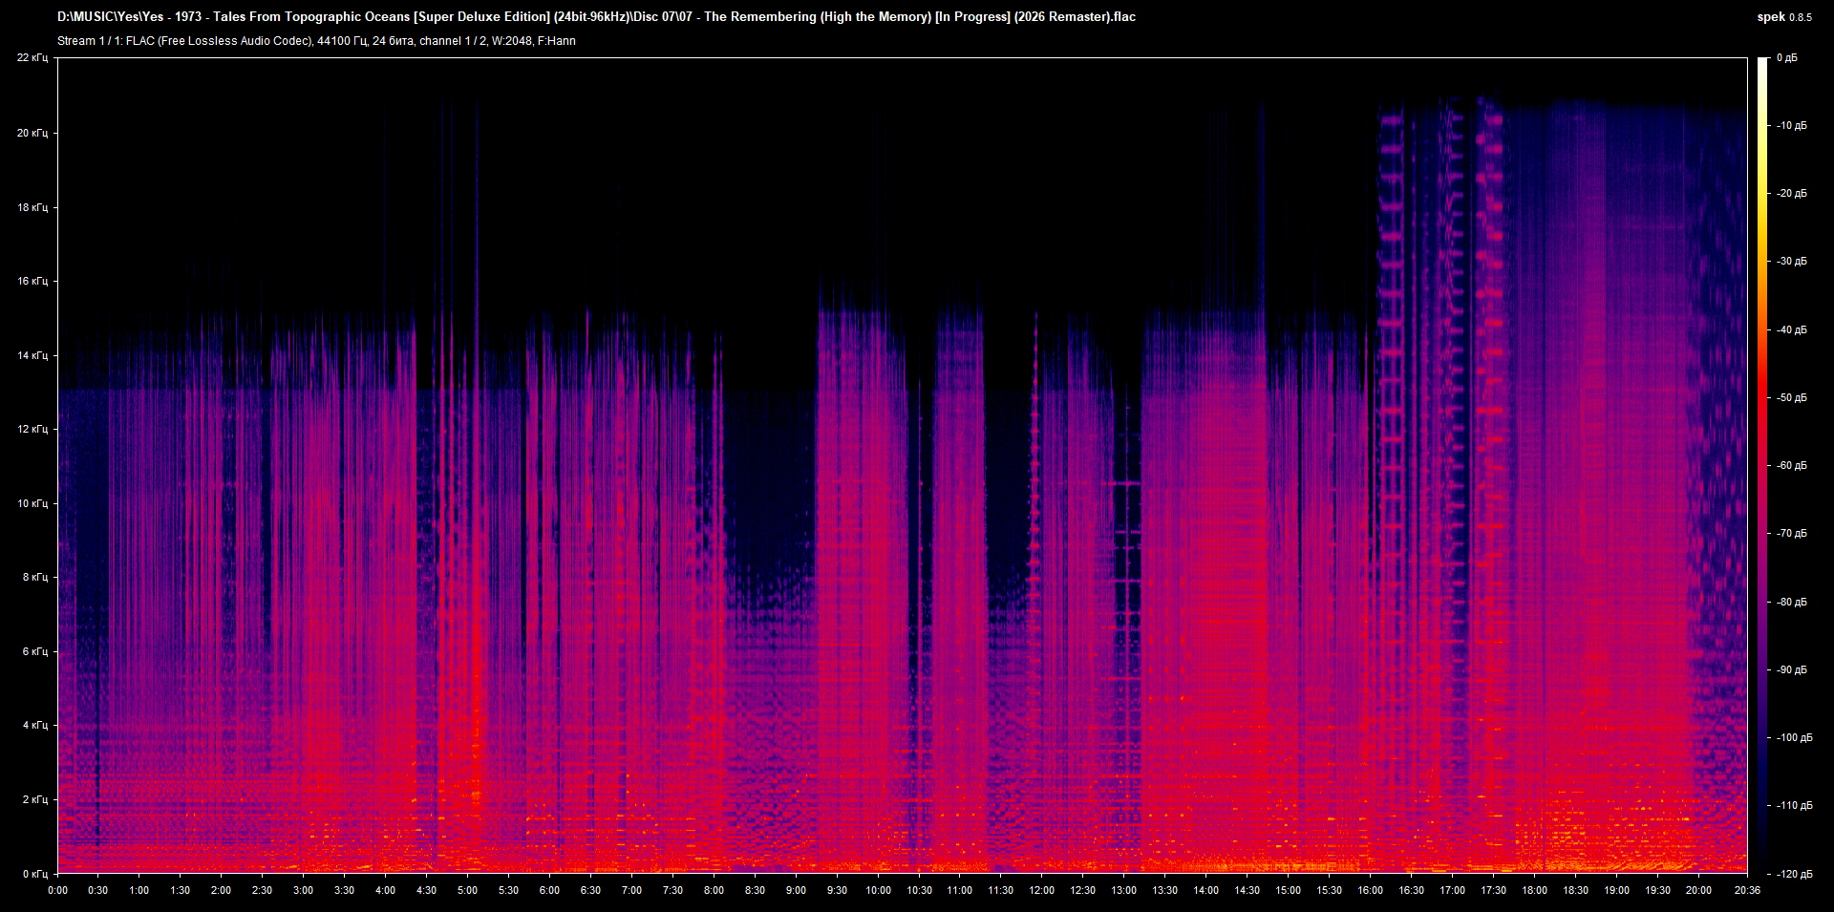Click the 8:00 time axis label
Image resolution: width=1834 pixels, height=912 pixels.
714,890
